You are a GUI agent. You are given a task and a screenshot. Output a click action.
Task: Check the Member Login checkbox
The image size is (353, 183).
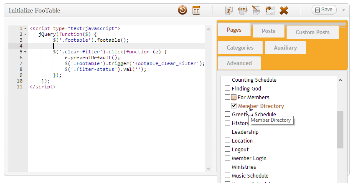point(227,158)
